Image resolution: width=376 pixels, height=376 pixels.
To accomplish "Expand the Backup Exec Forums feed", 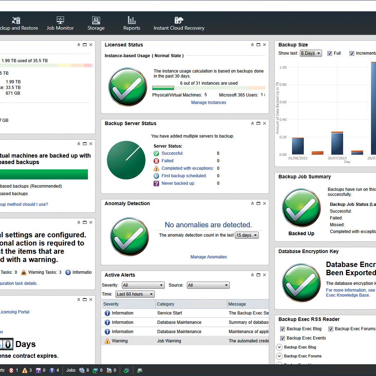I will 279,356.
